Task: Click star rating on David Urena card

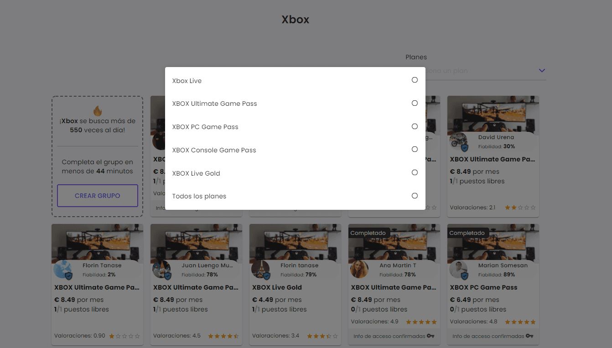Action: coord(520,208)
